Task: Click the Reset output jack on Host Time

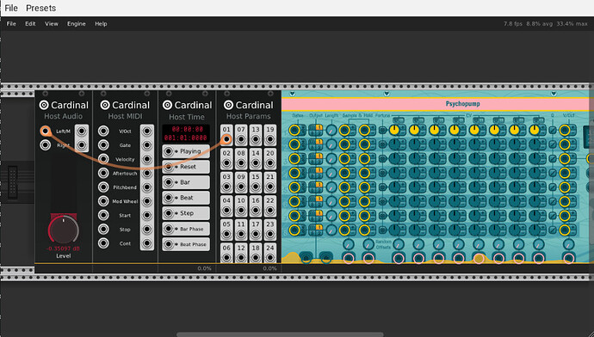Action: 168,167
